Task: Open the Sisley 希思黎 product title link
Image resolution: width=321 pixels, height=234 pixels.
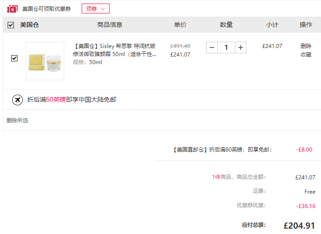Action: coord(114,50)
